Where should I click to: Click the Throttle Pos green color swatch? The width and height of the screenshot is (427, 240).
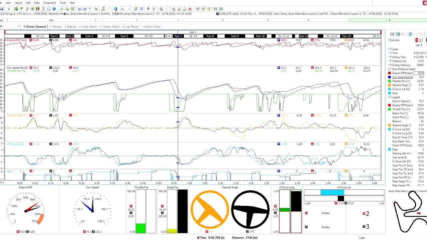(x=389, y=81)
